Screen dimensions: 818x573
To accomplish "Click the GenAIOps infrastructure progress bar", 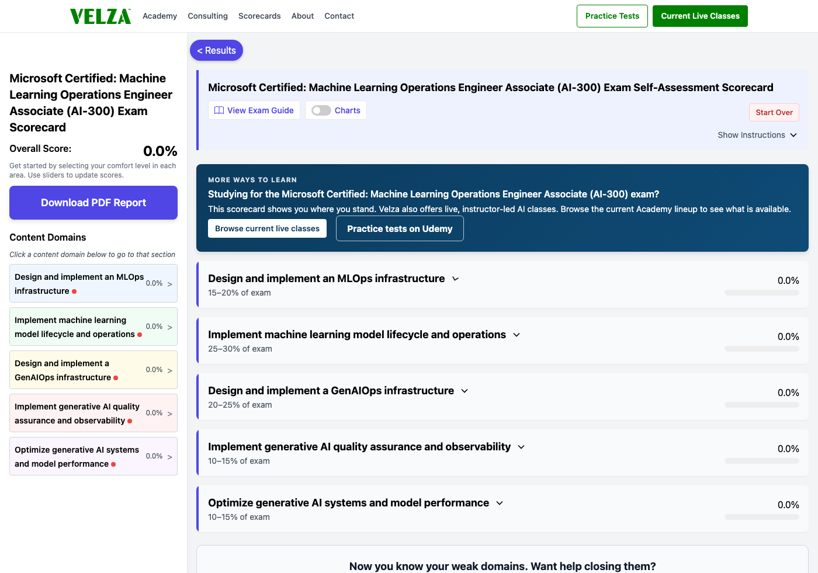I will coord(762,405).
